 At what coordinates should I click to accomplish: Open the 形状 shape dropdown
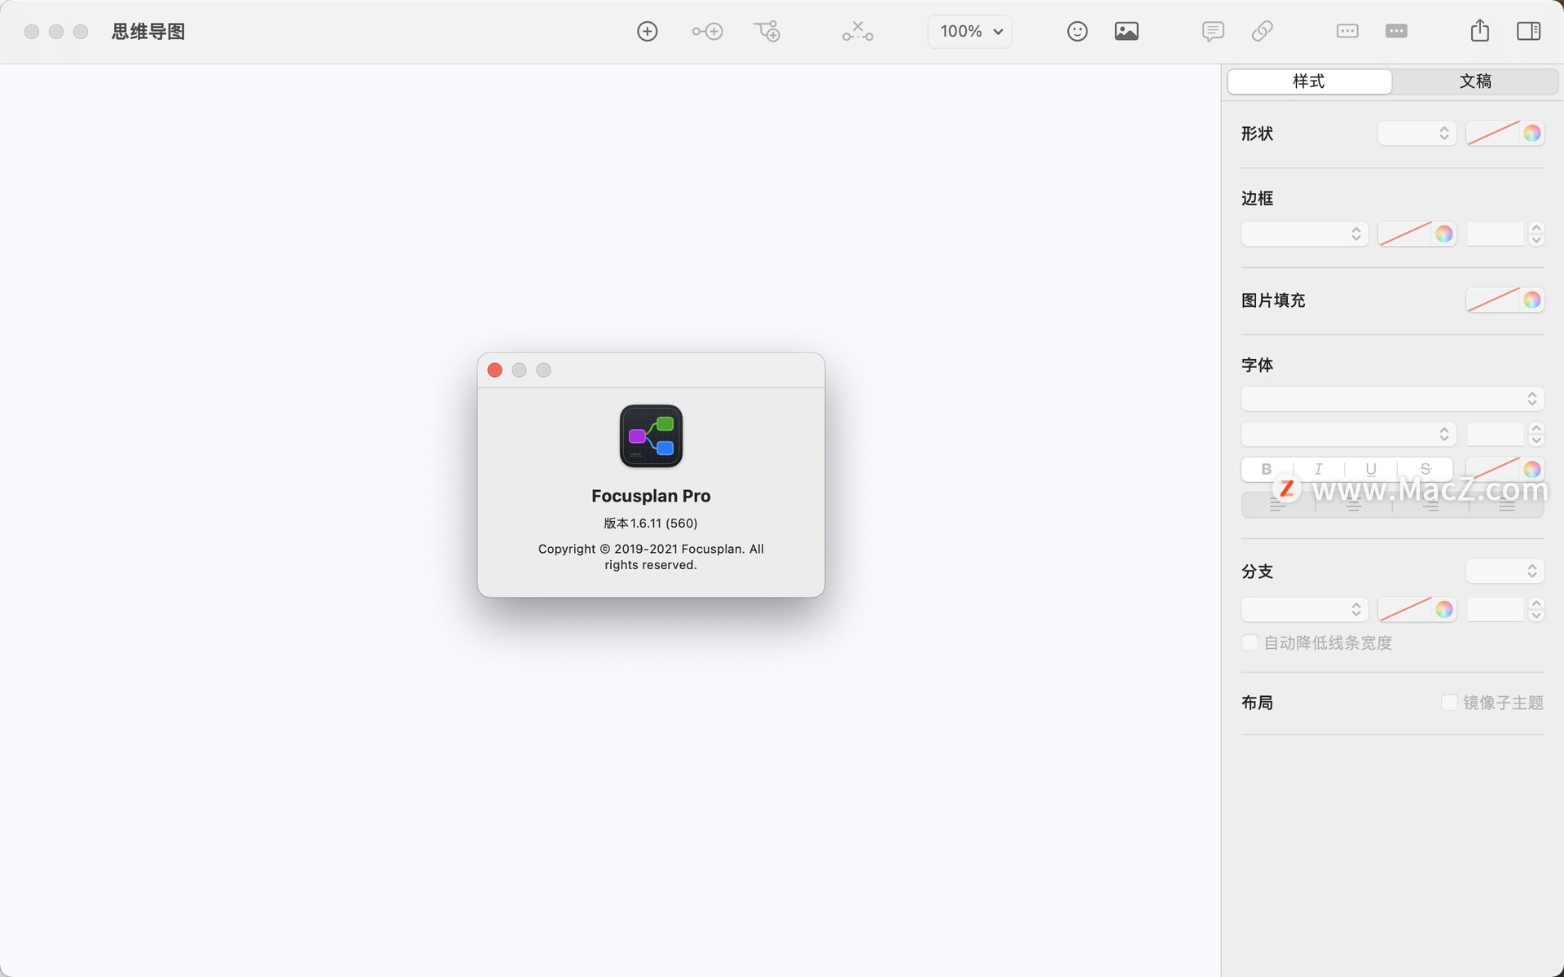pos(1417,134)
